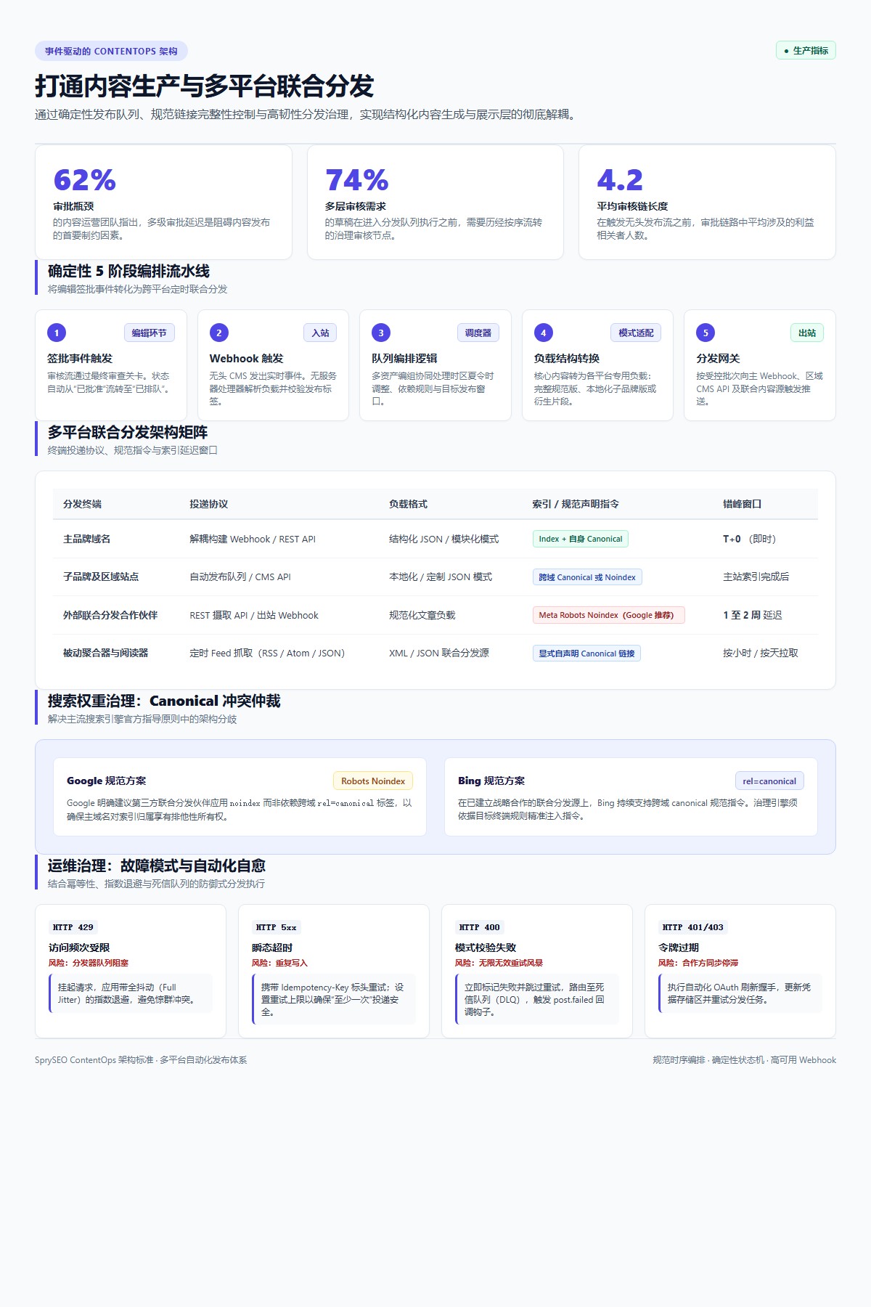Click the 显式自声明 Canonical 链接 badge
This screenshot has height=1307, width=871.
pos(586,653)
